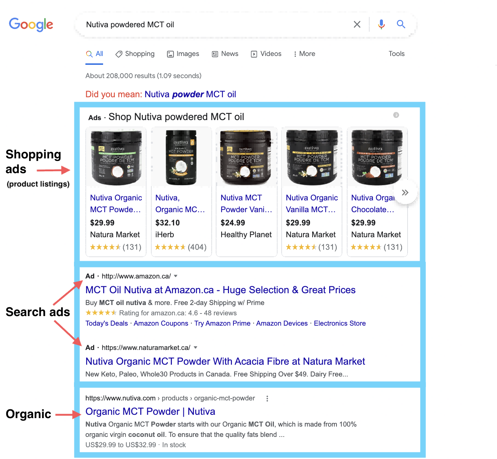This screenshot has width=497, height=459.
Task: Open the Nutiva, Organic MC… iHerb listing title
Action: click(180, 204)
